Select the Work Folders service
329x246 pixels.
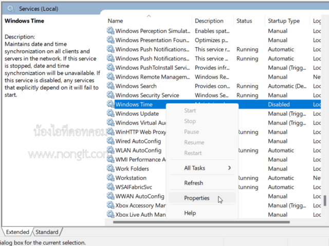coord(132,168)
